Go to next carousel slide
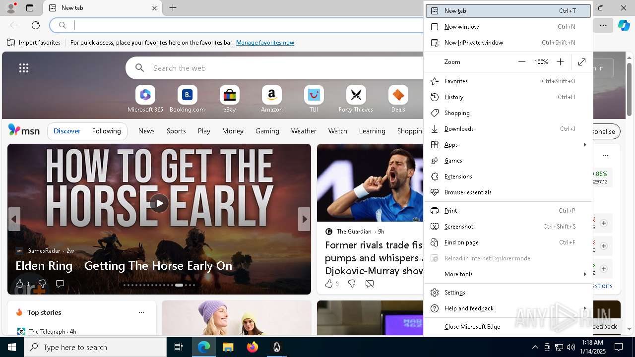This screenshot has height=357, width=635. click(x=304, y=219)
